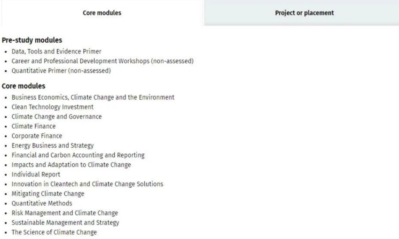Select Innovation in Cleantech and Climate Solutions
Viewport: 399px width, 239px height.
tap(87, 184)
